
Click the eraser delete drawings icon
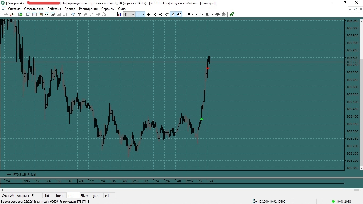(x=224, y=14)
